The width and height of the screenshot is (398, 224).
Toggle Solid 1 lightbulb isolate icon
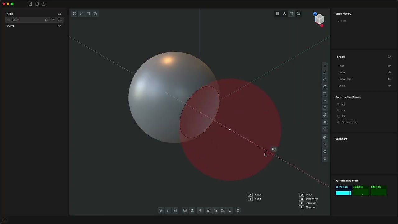[53, 20]
